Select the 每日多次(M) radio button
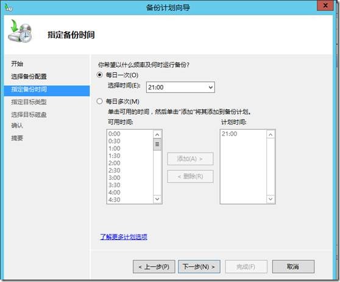 pyautogui.click(x=99, y=101)
